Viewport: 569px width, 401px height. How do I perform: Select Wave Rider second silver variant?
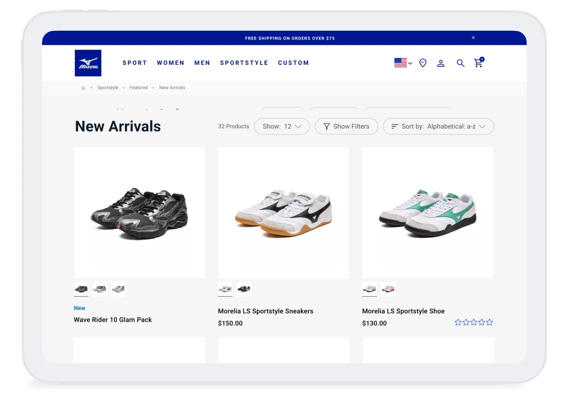pos(99,289)
